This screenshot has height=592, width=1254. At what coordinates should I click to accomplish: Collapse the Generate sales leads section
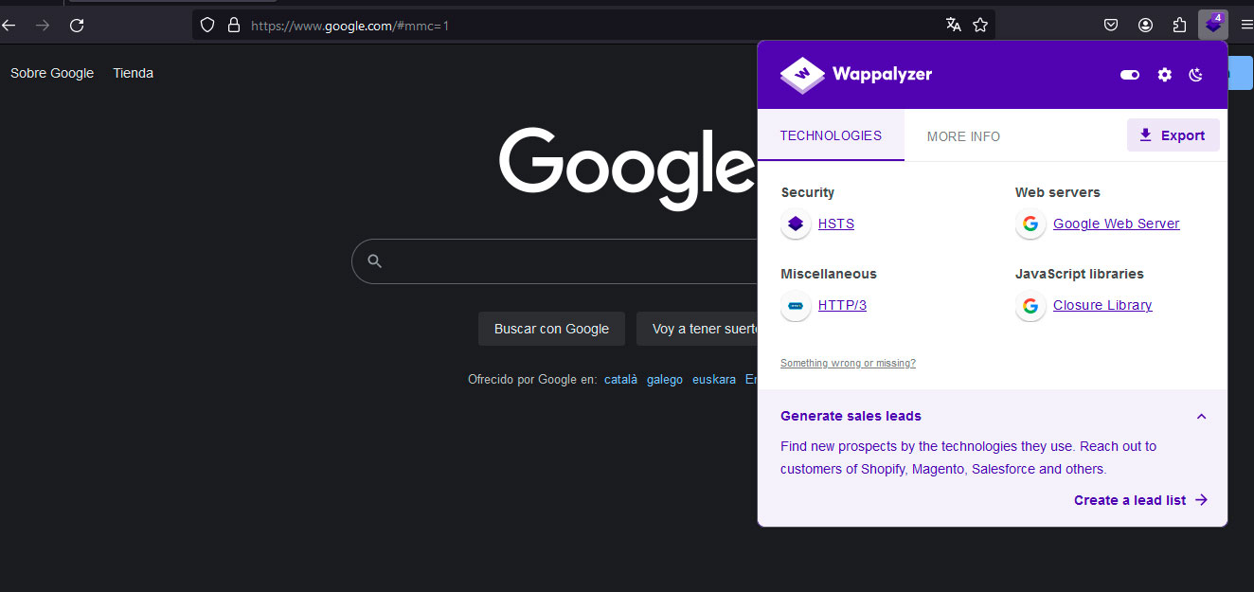point(1201,417)
